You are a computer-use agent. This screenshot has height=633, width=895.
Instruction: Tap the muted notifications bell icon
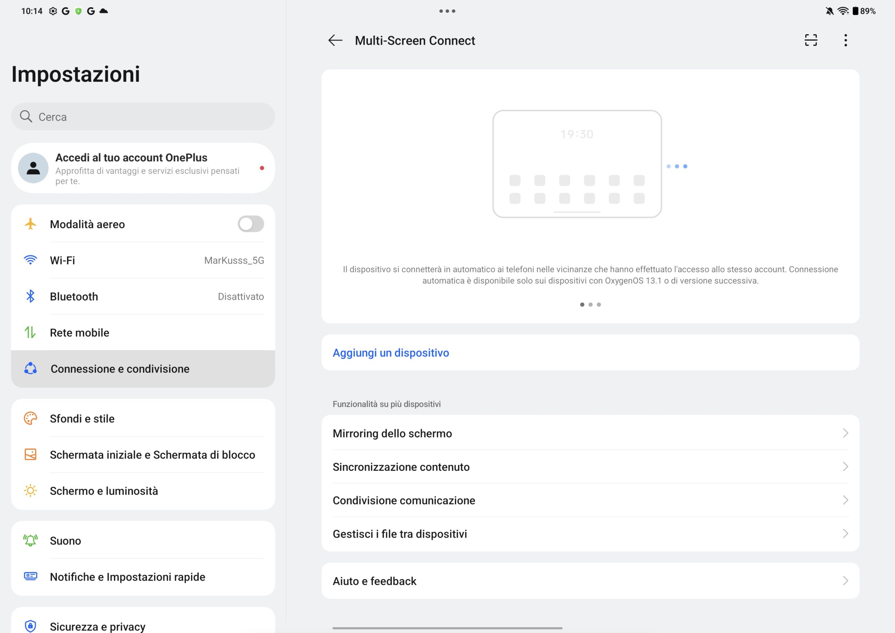830,11
